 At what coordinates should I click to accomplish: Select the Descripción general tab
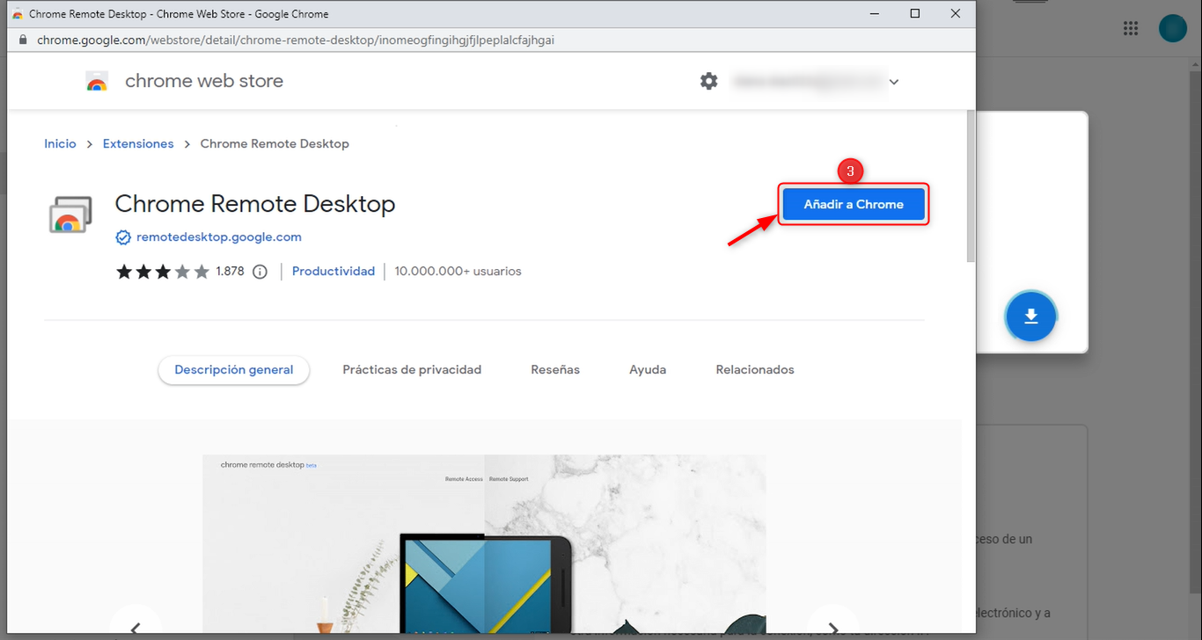pyautogui.click(x=233, y=370)
